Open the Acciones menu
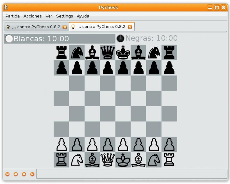The width and height of the screenshot is (230, 184). (x=32, y=16)
